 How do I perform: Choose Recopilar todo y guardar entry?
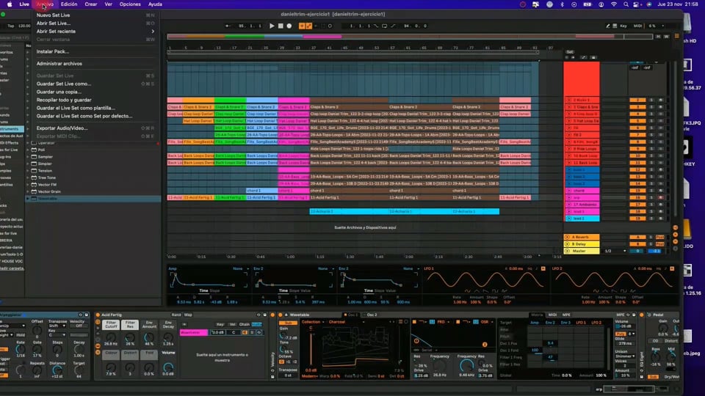click(x=64, y=100)
